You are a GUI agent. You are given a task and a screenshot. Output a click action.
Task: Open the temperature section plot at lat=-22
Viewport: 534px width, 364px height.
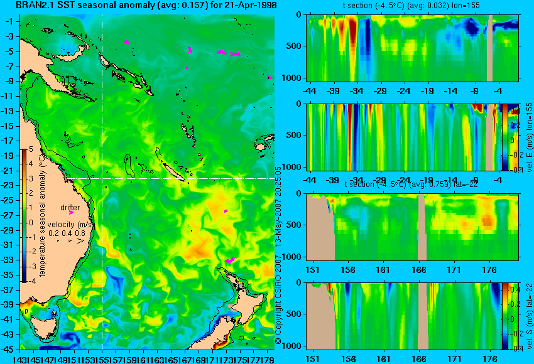pos(412,227)
